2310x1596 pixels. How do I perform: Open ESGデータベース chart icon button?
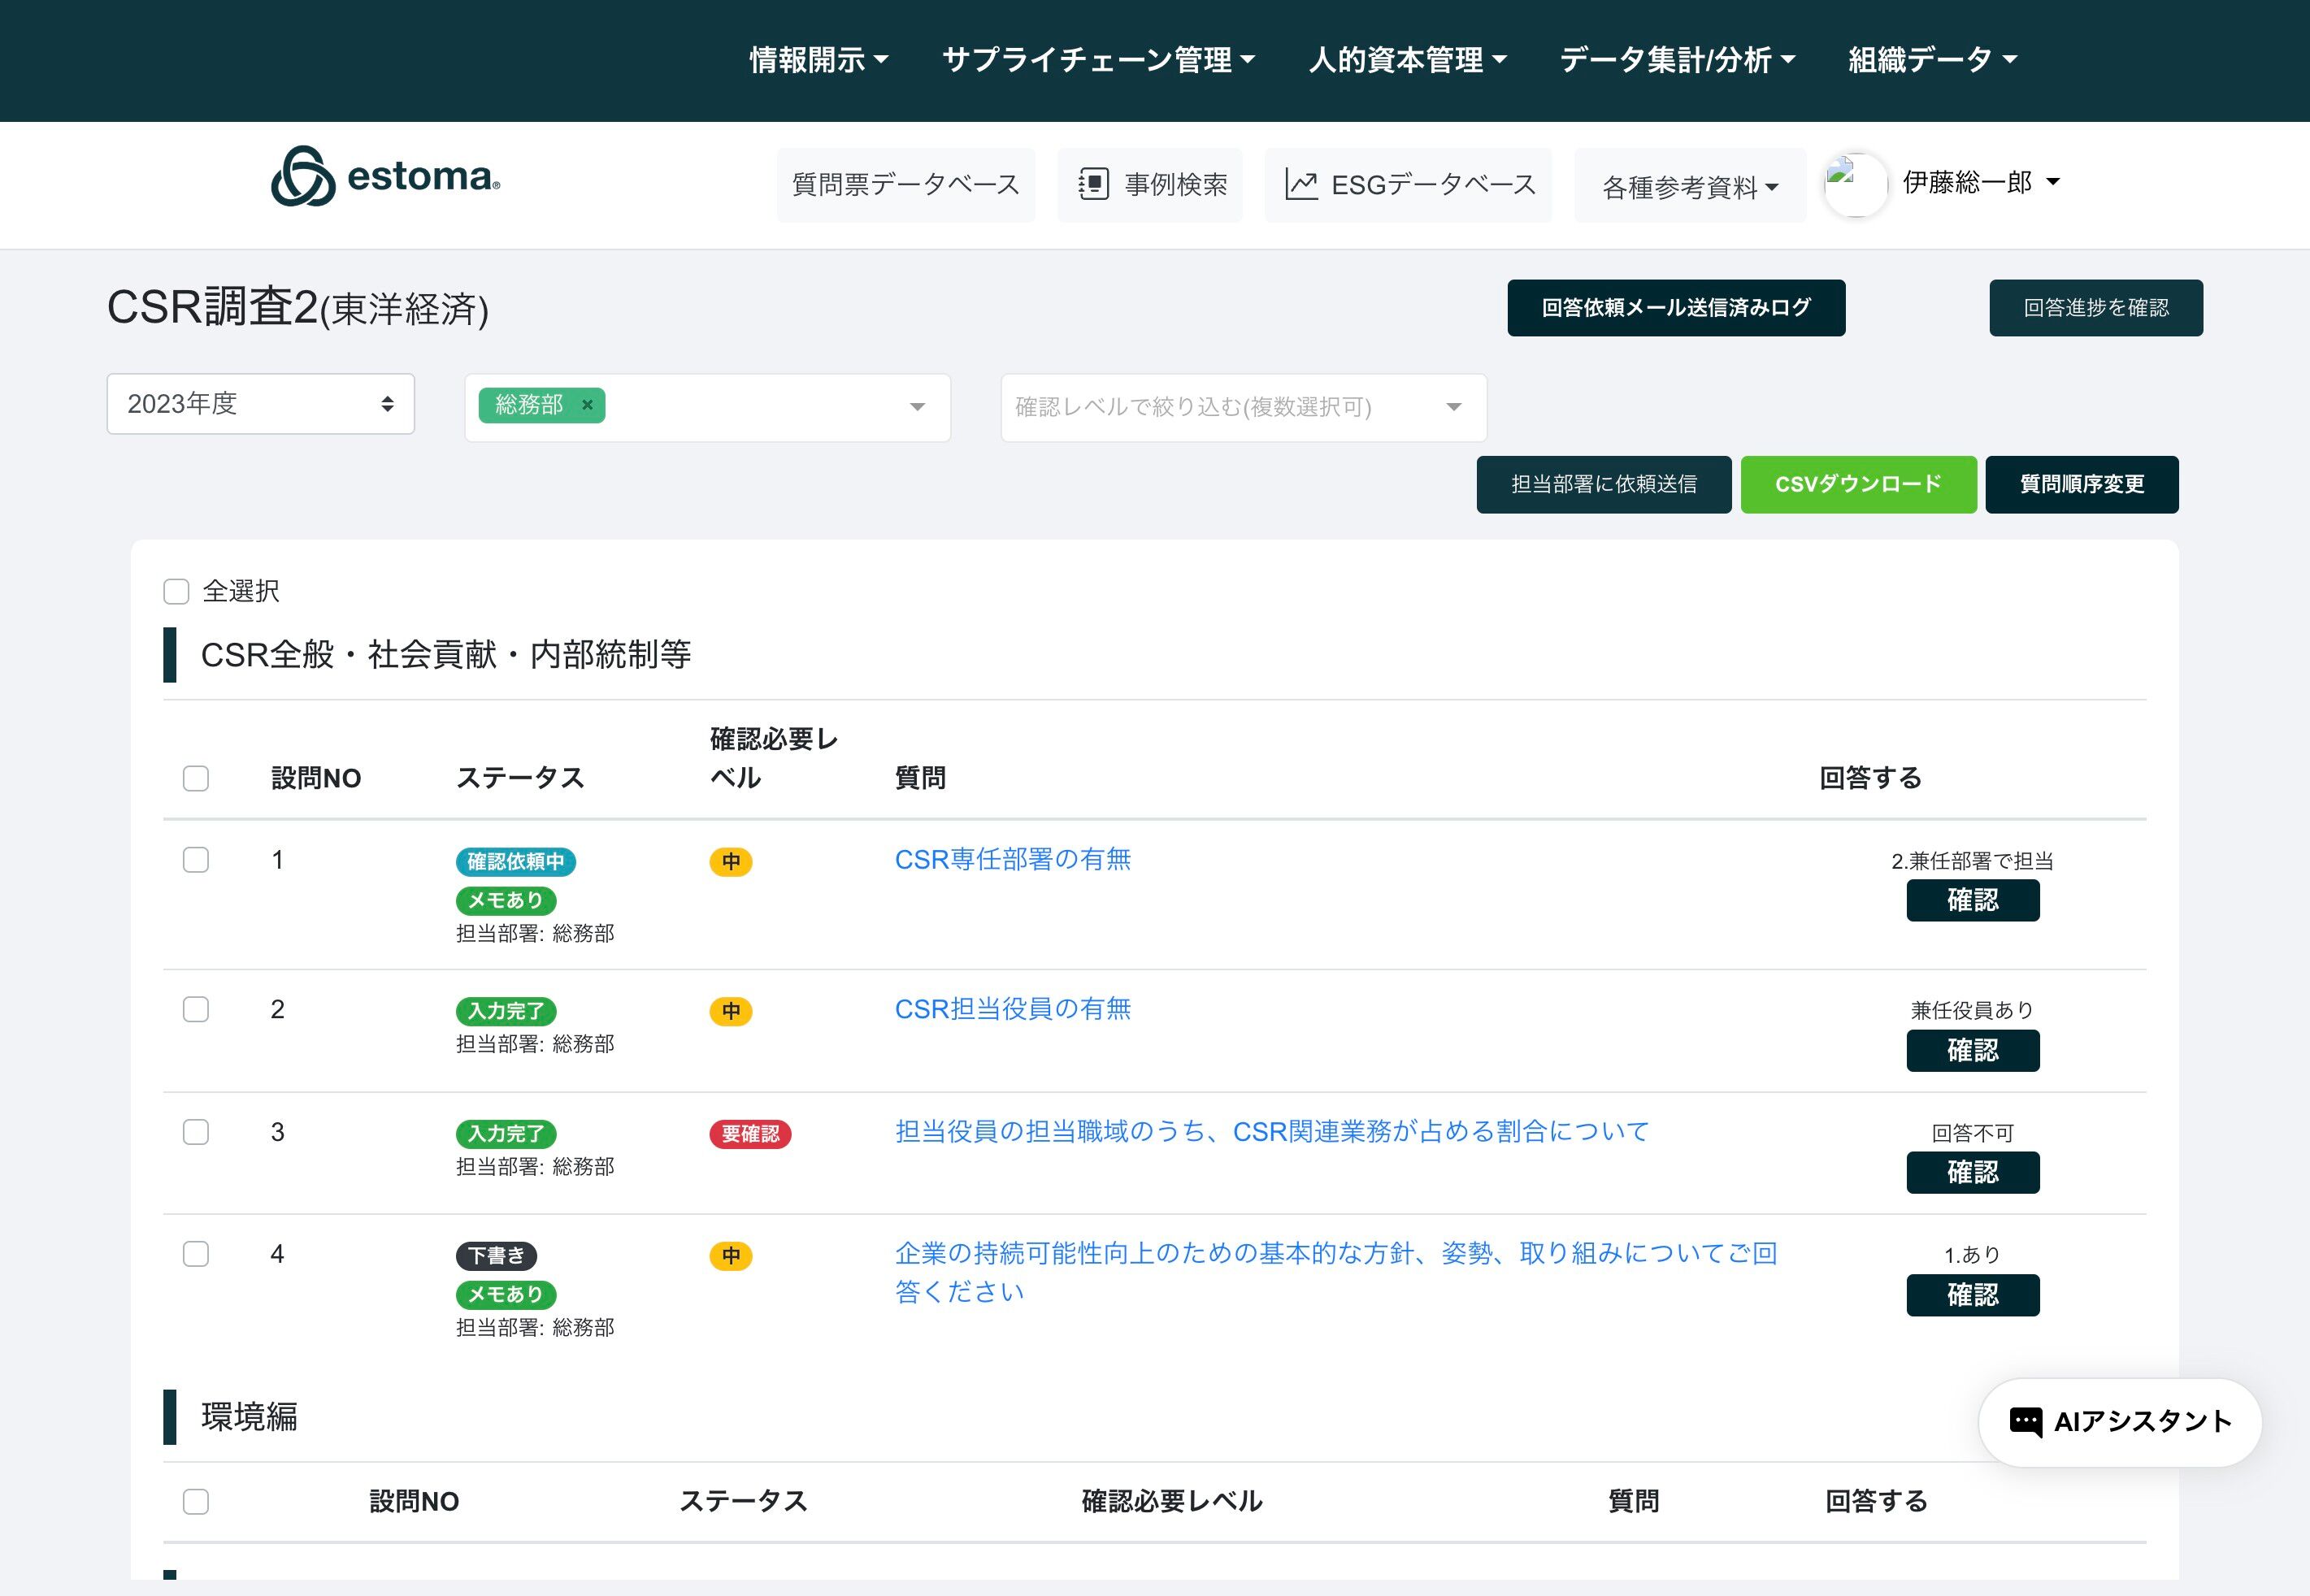(1408, 185)
